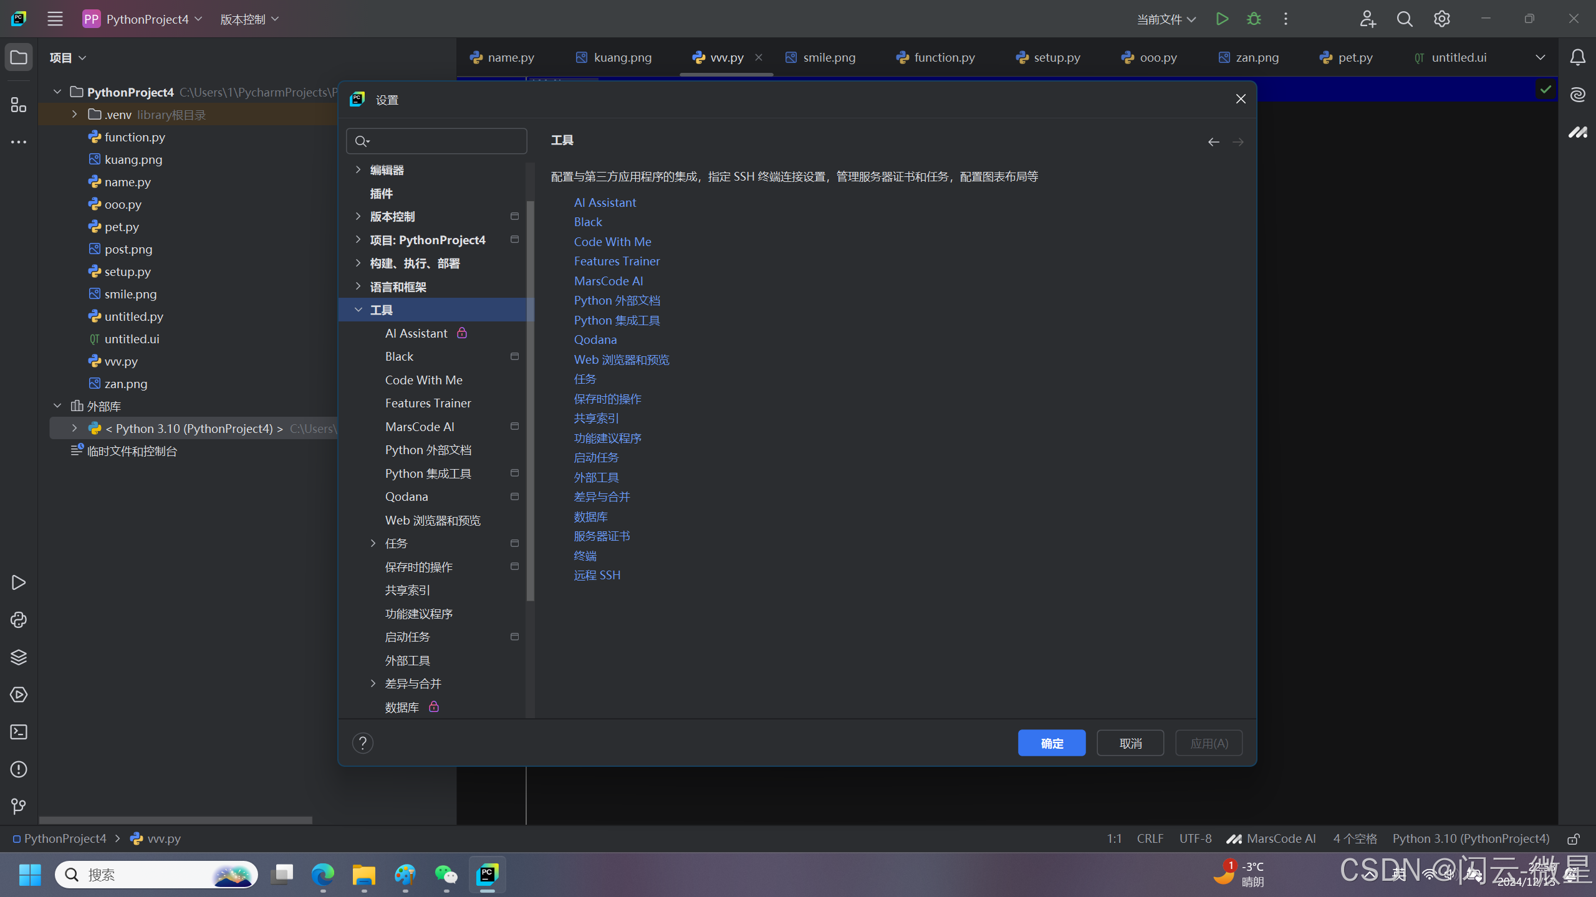Open the Git version control sidebar icon
The height and width of the screenshot is (897, 1596).
click(x=19, y=806)
